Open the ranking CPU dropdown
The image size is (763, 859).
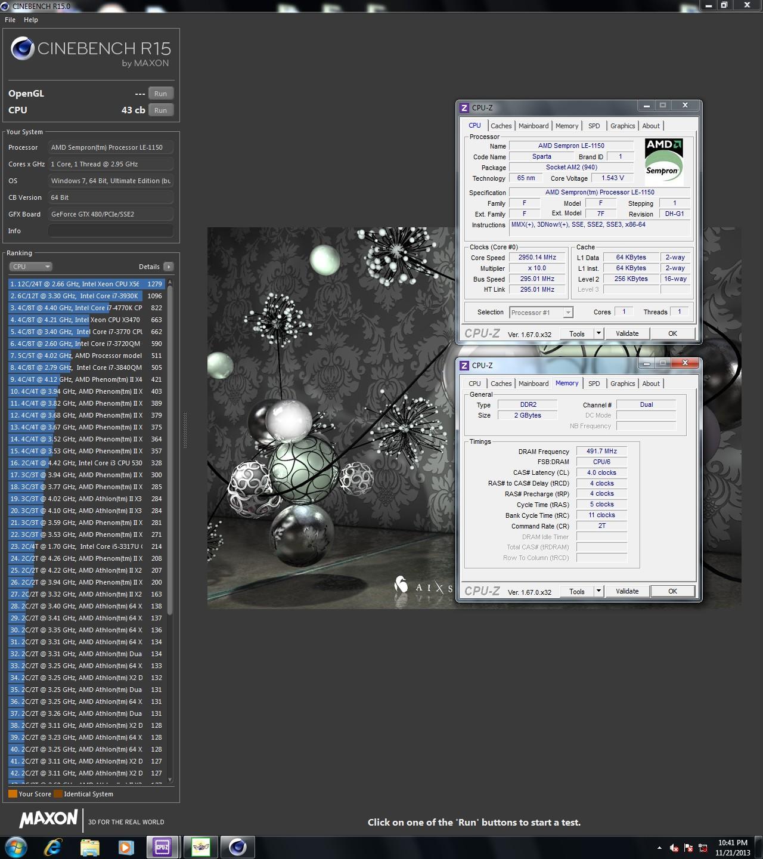30,267
